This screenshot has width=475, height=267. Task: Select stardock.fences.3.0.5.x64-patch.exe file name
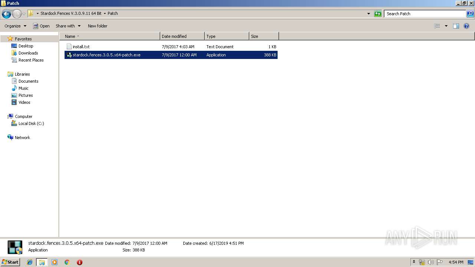pyautogui.click(x=107, y=55)
